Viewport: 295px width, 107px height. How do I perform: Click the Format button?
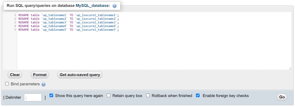coord(40,75)
